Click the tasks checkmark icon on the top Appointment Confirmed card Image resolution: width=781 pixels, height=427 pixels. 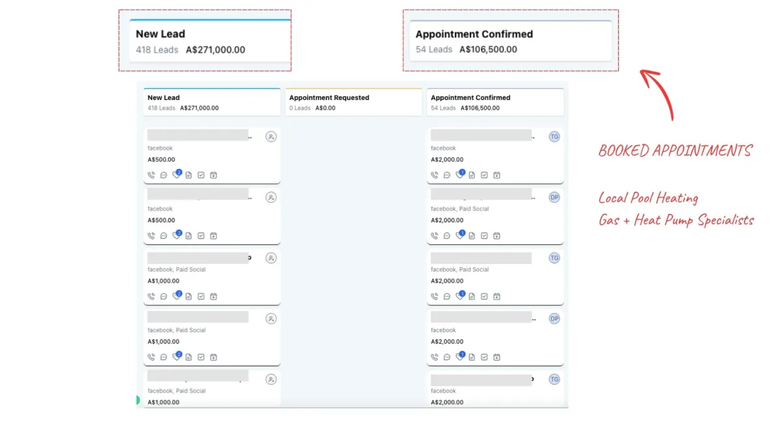click(484, 175)
